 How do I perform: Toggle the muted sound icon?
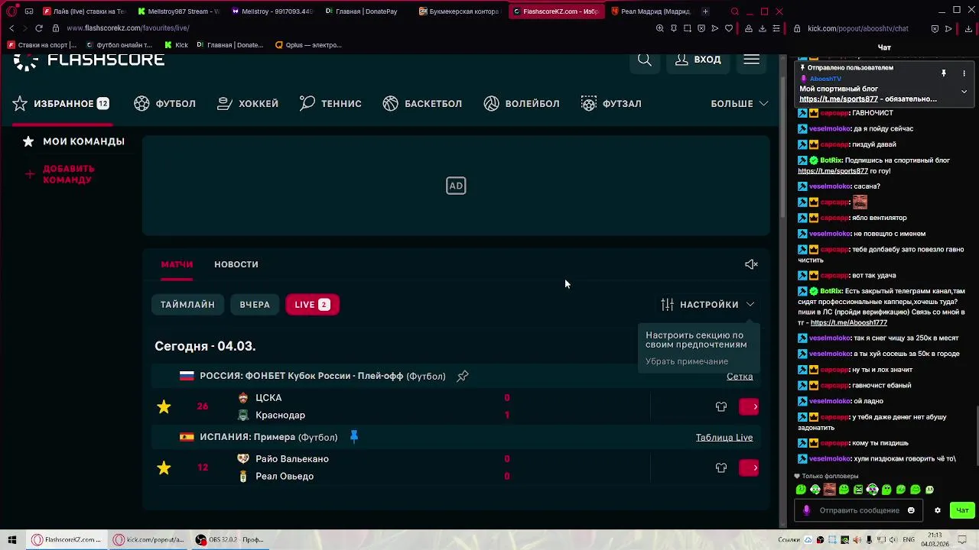[x=751, y=264]
